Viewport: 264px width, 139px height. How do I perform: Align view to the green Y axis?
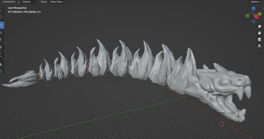point(260,14)
